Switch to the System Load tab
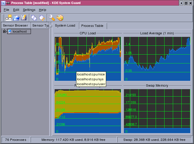 click(x=66, y=25)
